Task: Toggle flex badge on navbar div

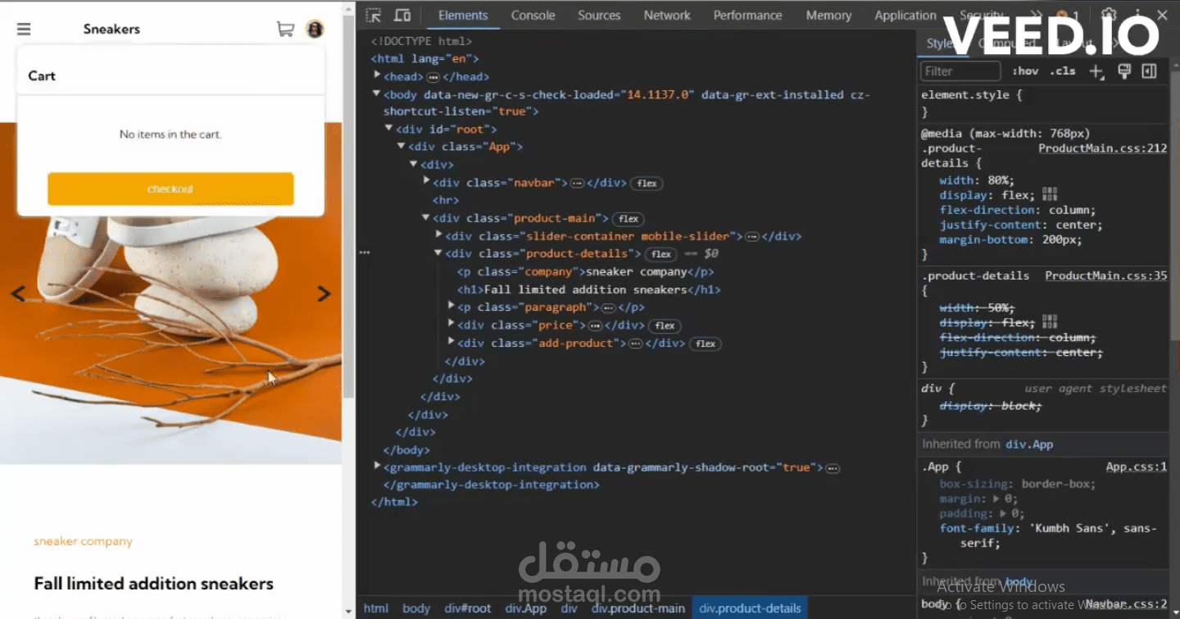Action: click(x=647, y=183)
